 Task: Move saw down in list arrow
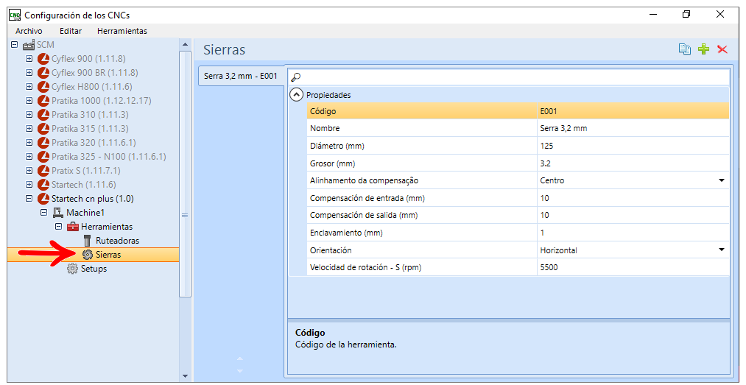tap(240, 371)
